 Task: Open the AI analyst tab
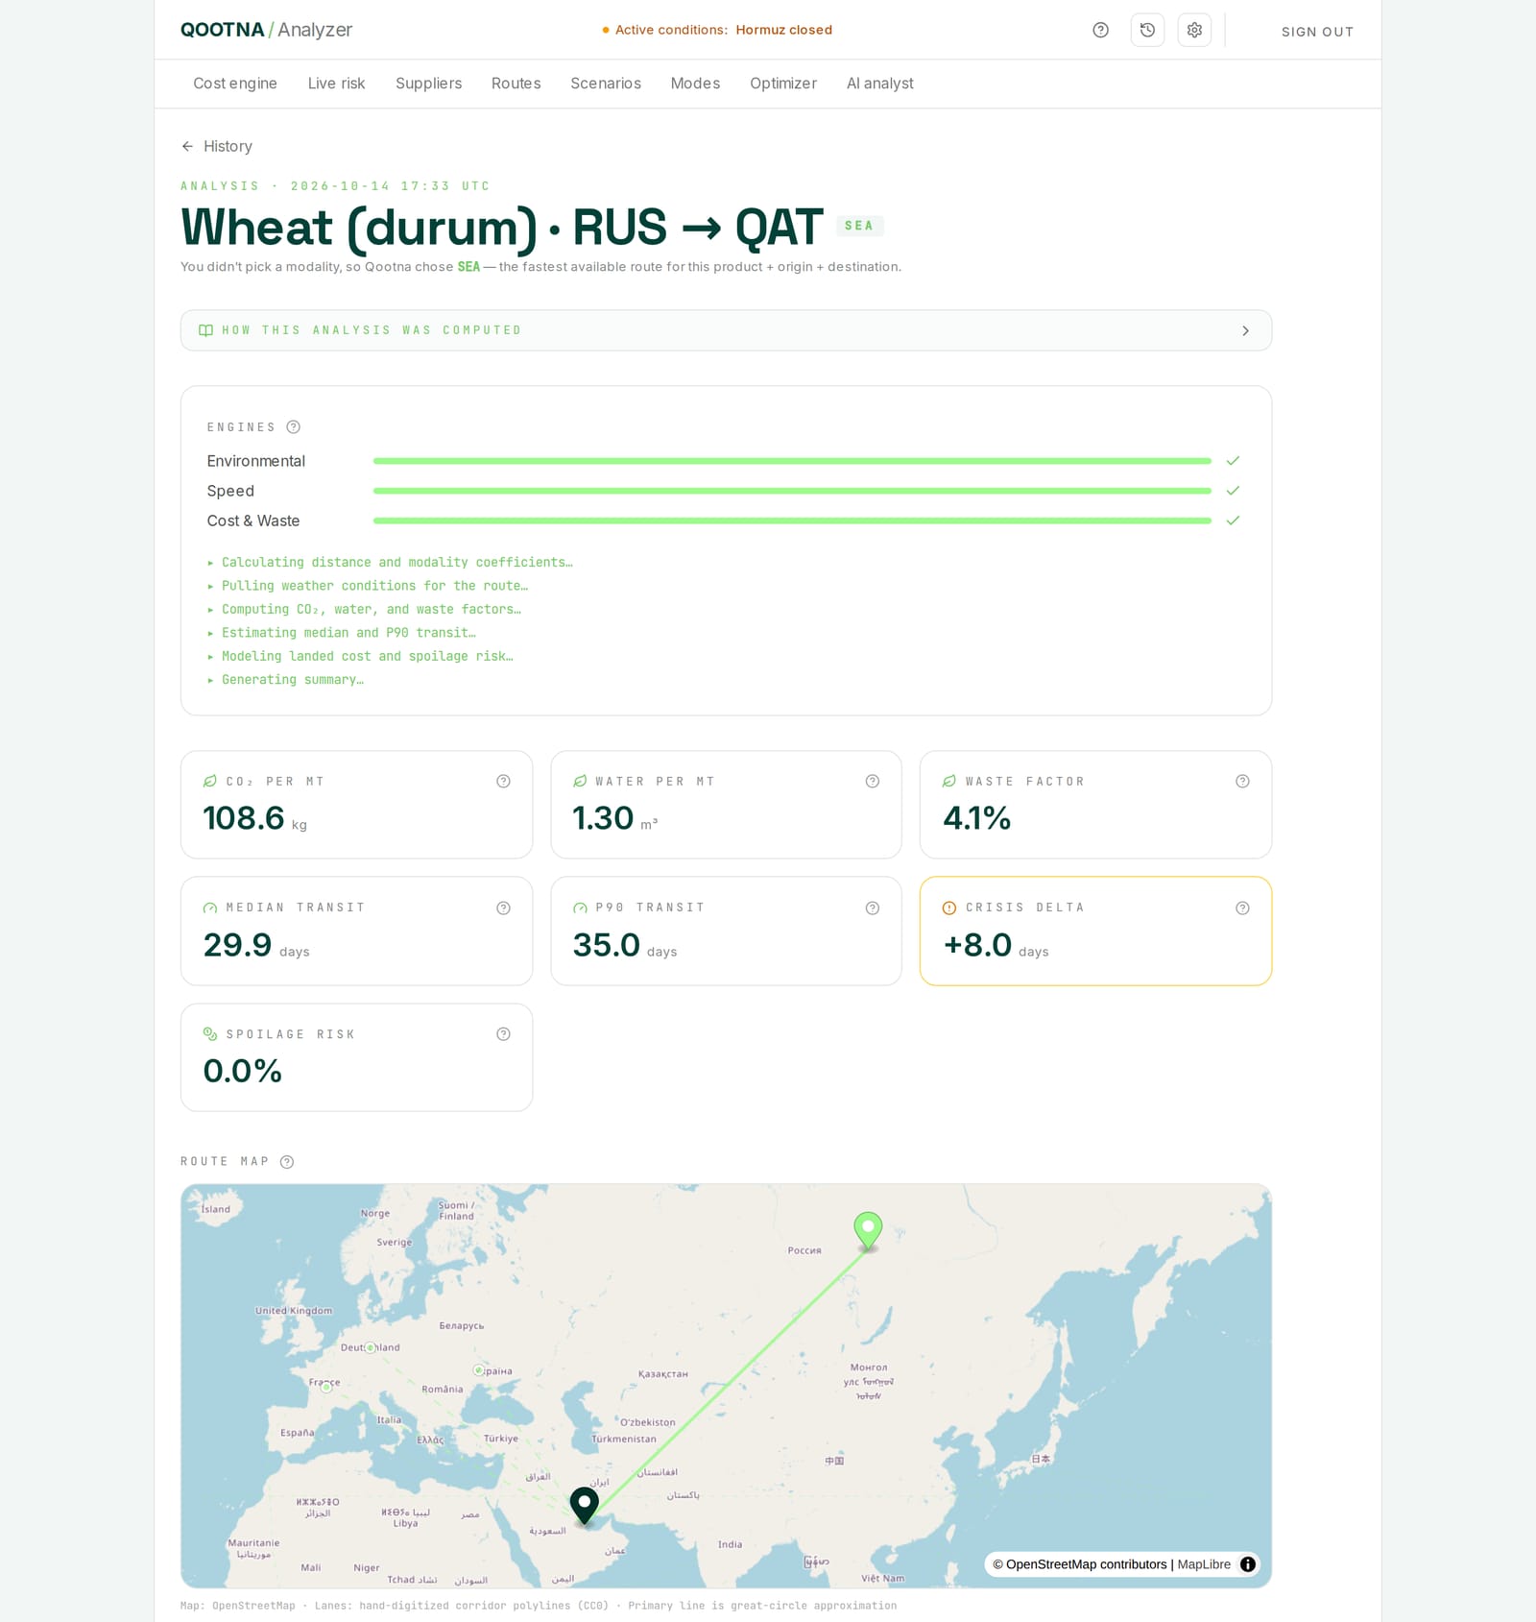880,84
